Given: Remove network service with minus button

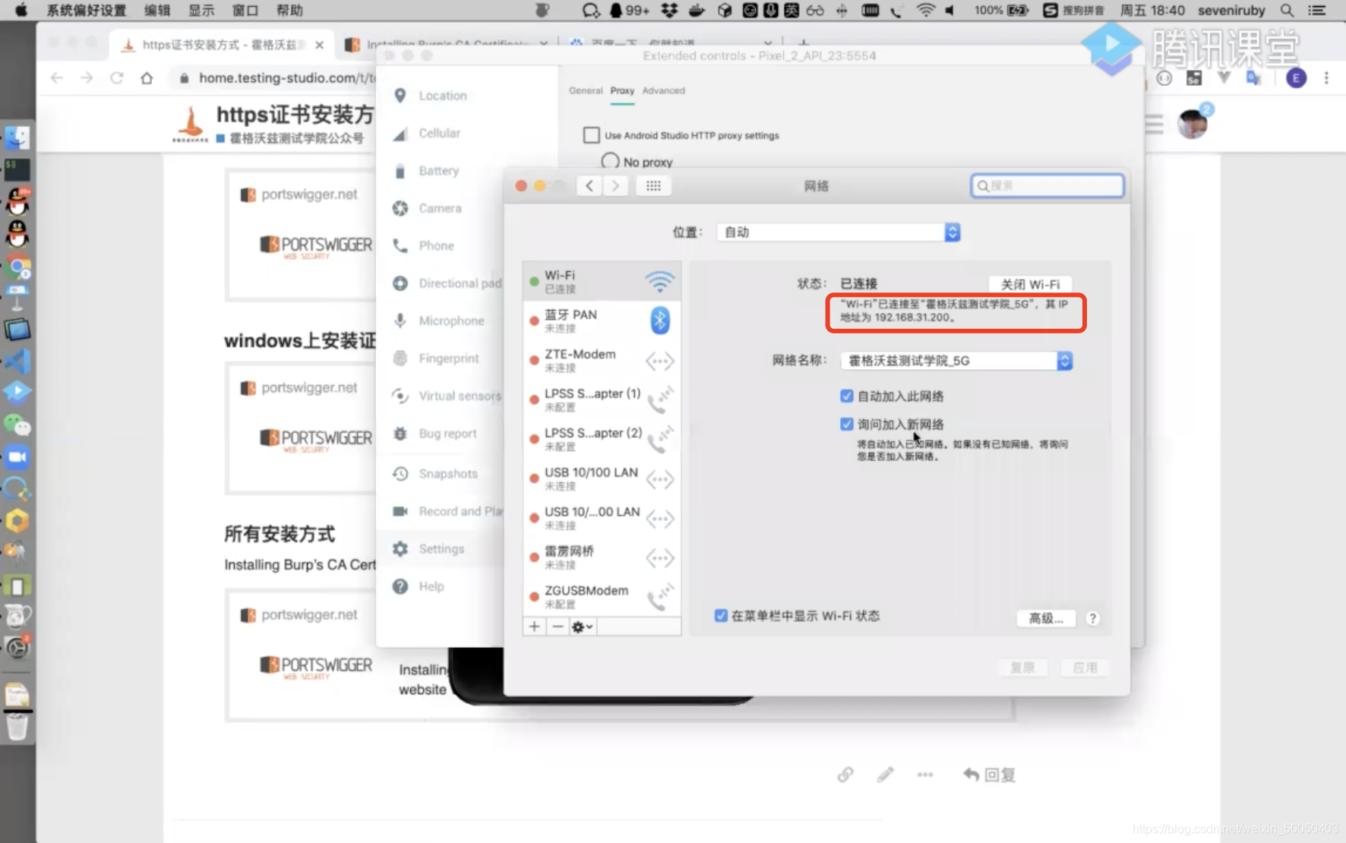Looking at the screenshot, I should [558, 627].
